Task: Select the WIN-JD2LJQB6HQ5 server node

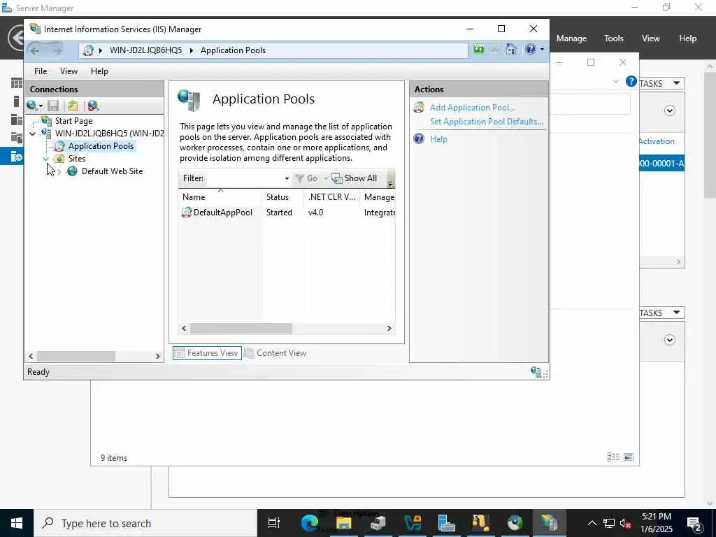Action: click(x=109, y=134)
